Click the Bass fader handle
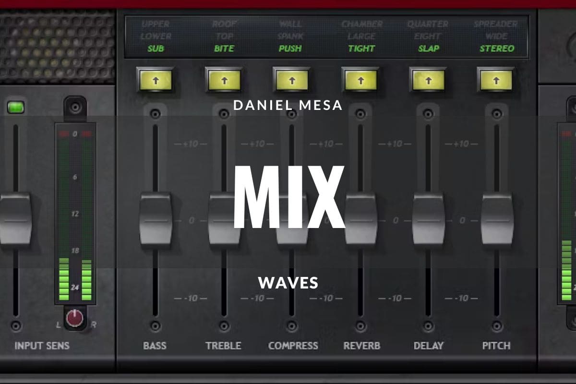This screenshot has height=384, width=576. [x=156, y=219]
